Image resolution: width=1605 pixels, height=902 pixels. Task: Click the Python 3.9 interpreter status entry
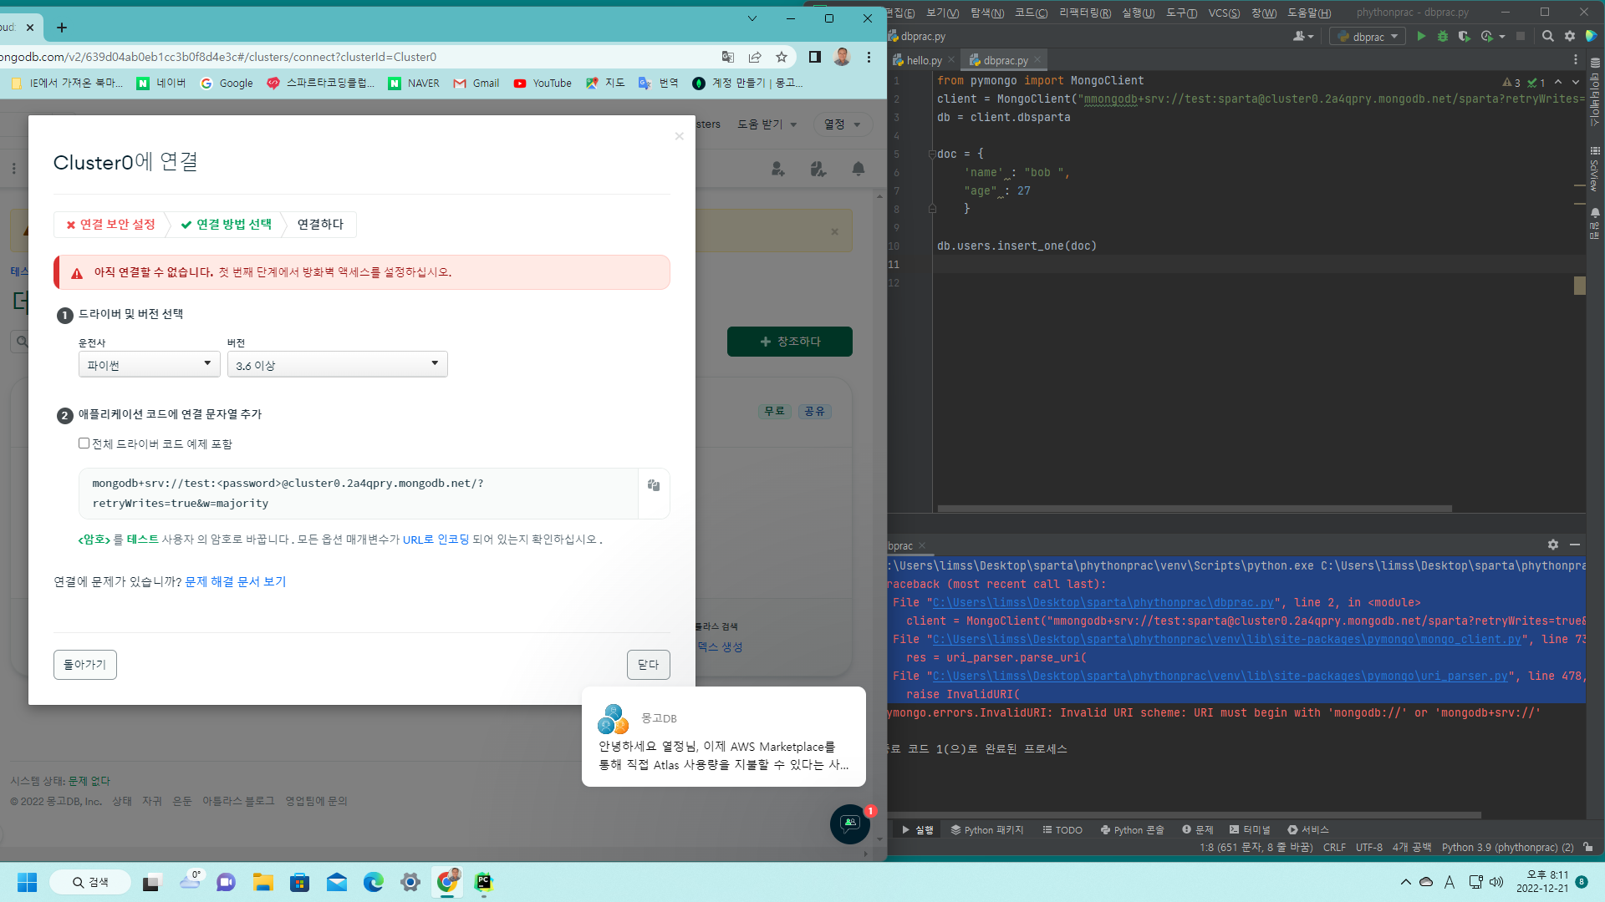[1507, 847]
